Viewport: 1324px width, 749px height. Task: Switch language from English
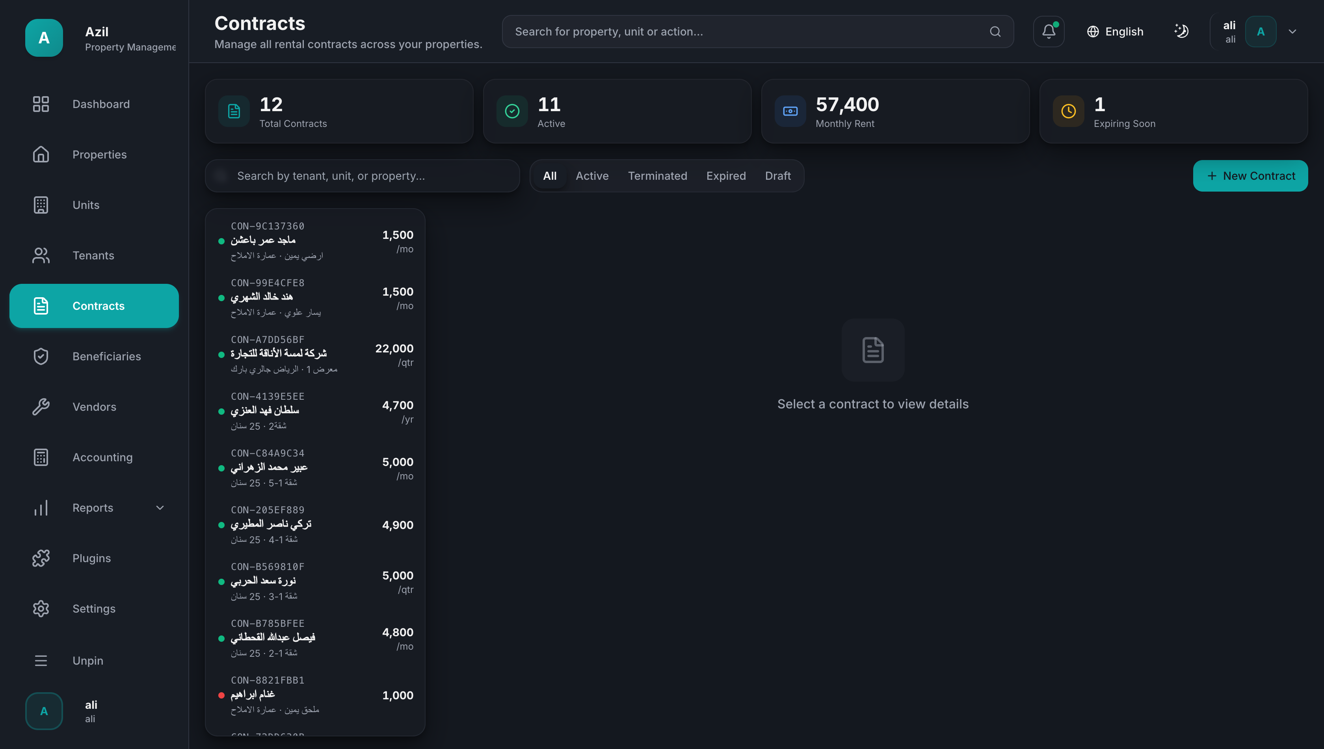(x=1115, y=32)
